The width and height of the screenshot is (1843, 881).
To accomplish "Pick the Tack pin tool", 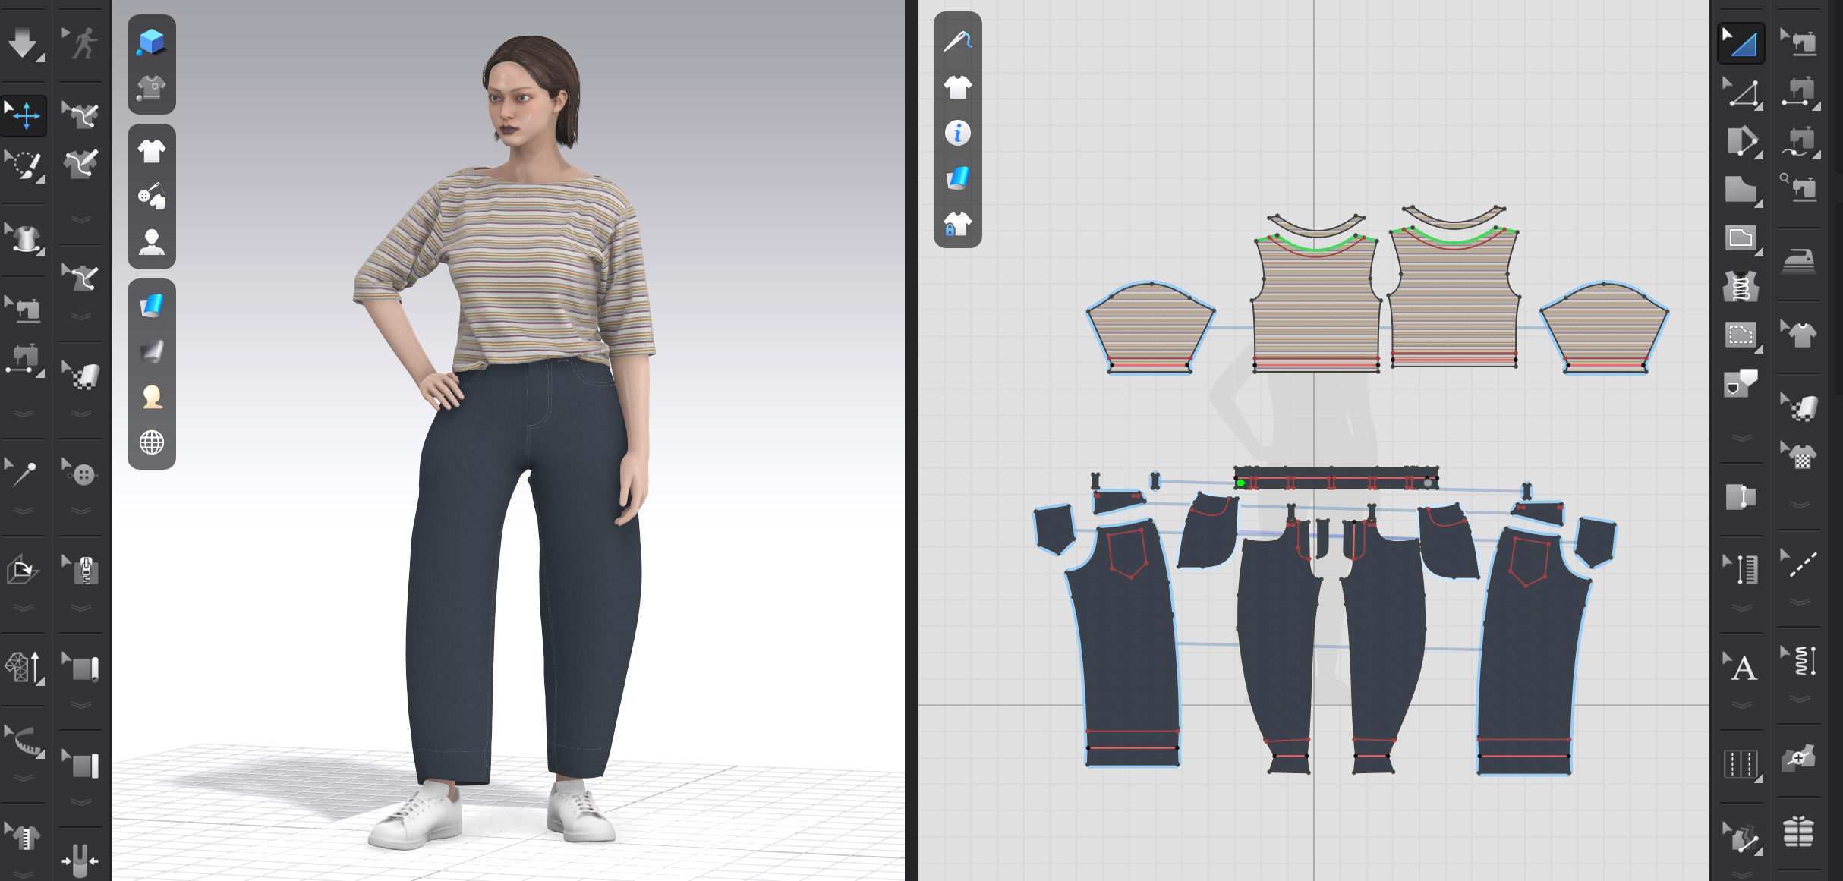I will click(x=23, y=473).
